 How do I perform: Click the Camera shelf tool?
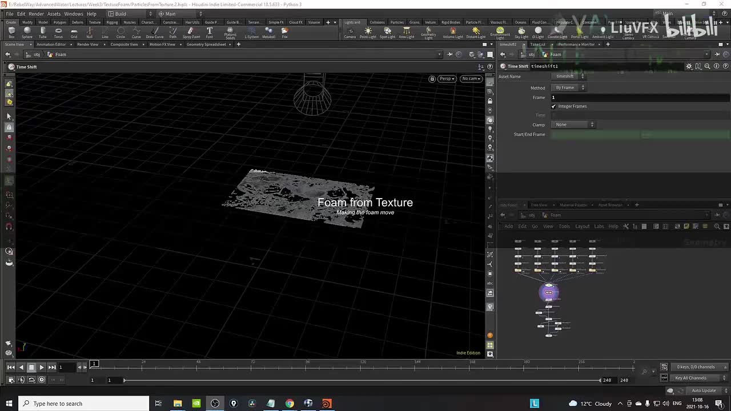pos(350,32)
